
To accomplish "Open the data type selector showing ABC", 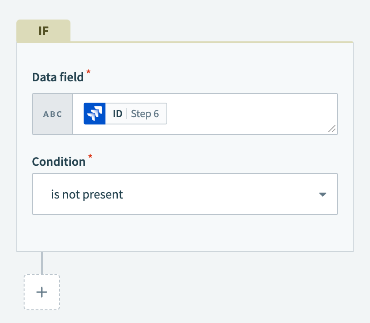I will [52, 114].
